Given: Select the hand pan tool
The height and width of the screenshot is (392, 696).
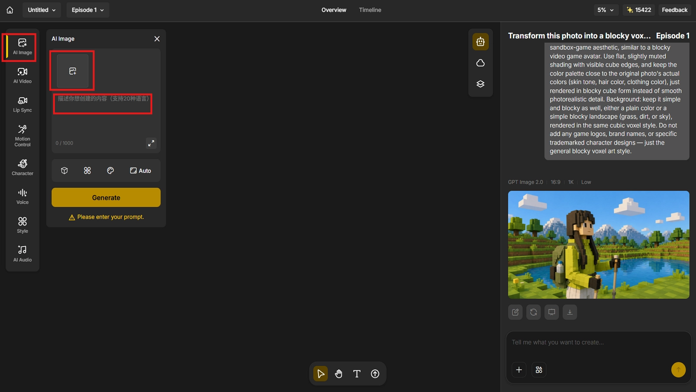Looking at the screenshot, I should click(339, 374).
